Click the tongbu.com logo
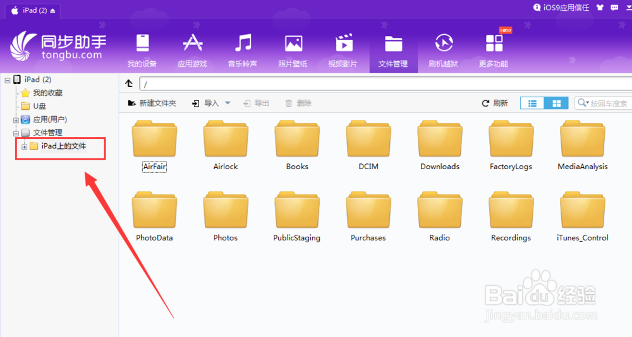 [58, 47]
